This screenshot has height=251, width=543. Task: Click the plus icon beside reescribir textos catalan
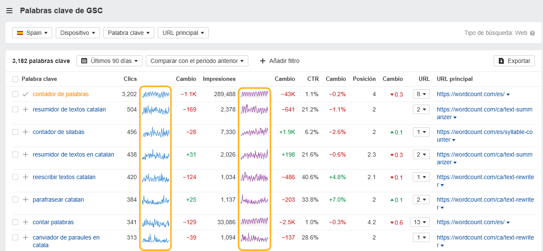pos(26,177)
